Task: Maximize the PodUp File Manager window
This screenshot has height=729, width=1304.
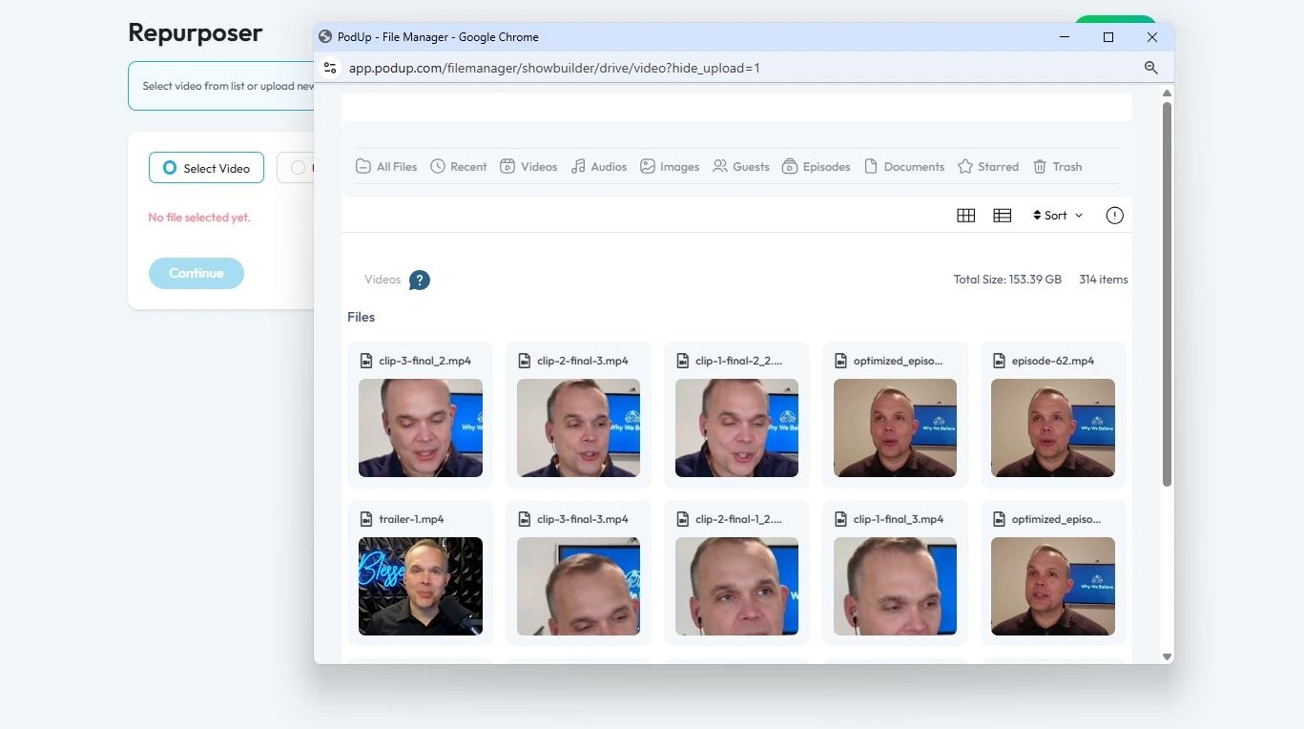Action: 1108,37
